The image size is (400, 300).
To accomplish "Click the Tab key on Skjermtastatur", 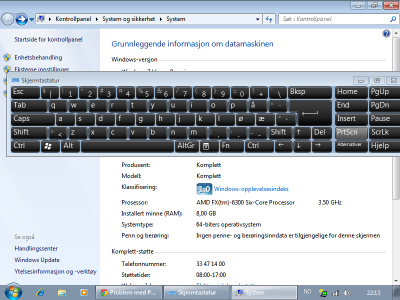I will pyautogui.click(x=29, y=106).
